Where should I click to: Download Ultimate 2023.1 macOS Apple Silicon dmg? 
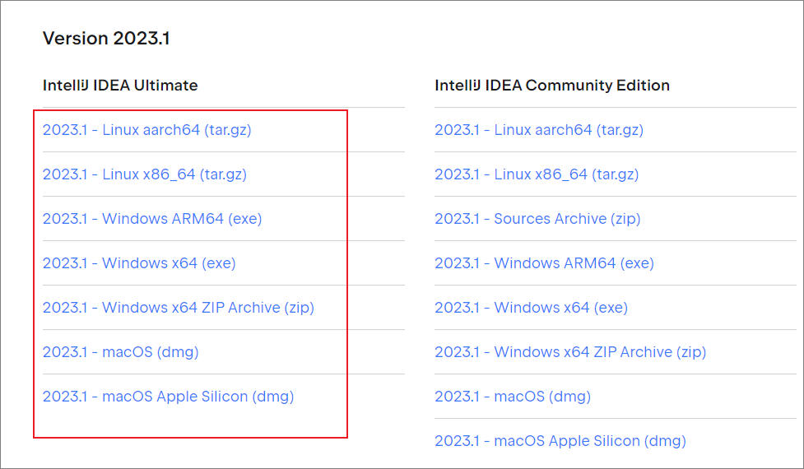click(168, 397)
